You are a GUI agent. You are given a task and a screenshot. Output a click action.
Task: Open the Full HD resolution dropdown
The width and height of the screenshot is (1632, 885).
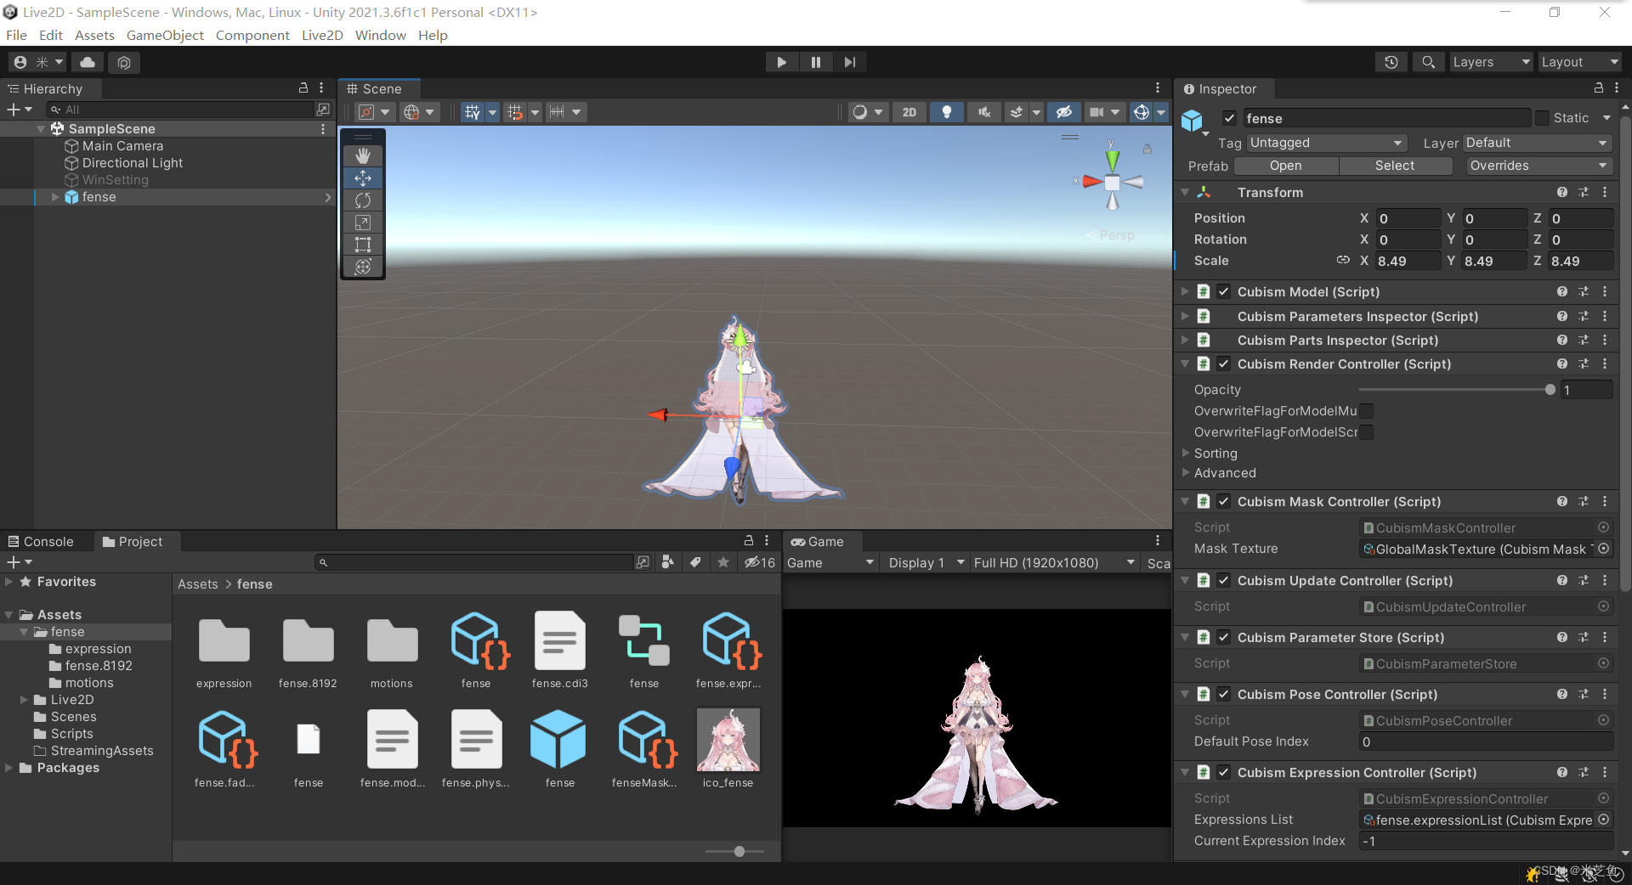tap(1053, 563)
